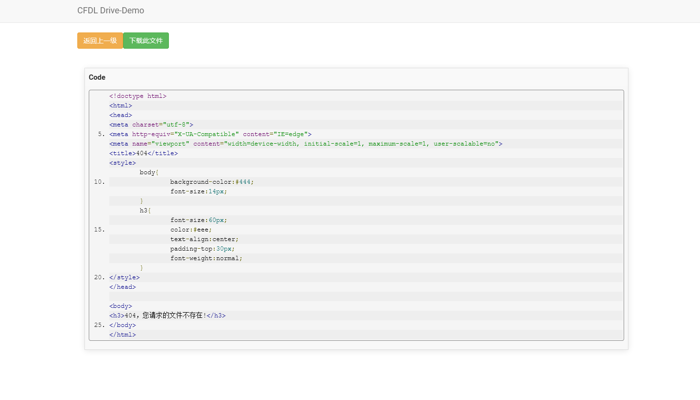Image resolution: width=700 pixels, height=400 pixels.
Task: Click the font-weight:normal line
Action: 366,258
